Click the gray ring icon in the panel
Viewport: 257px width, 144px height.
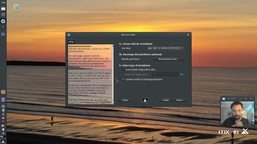tap(3, 15)
